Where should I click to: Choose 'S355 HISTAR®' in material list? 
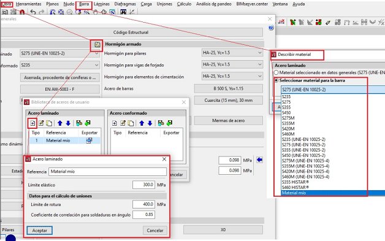pyautogui.click(x=295, y=182)
